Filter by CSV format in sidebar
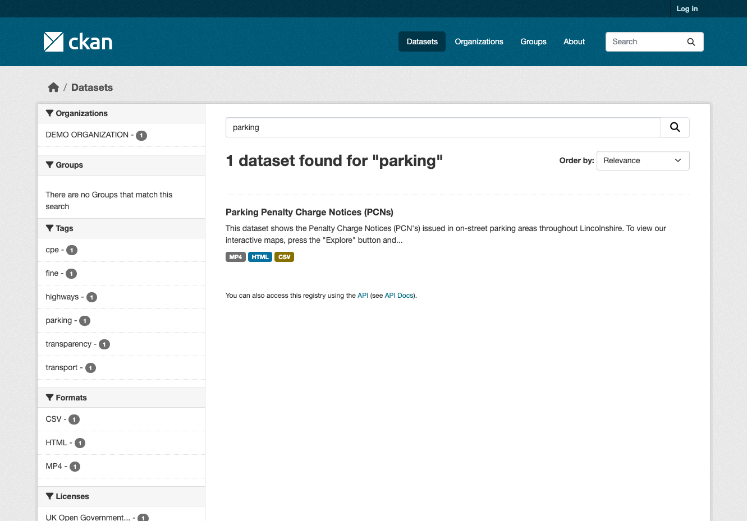747x521 pixels. point(121,419)
